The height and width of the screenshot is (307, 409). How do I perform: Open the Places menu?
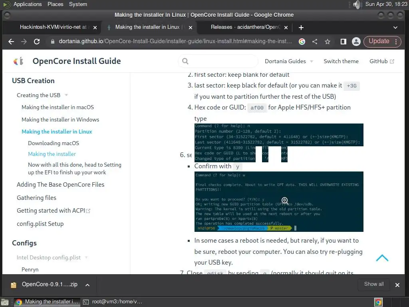click(55, 4)
